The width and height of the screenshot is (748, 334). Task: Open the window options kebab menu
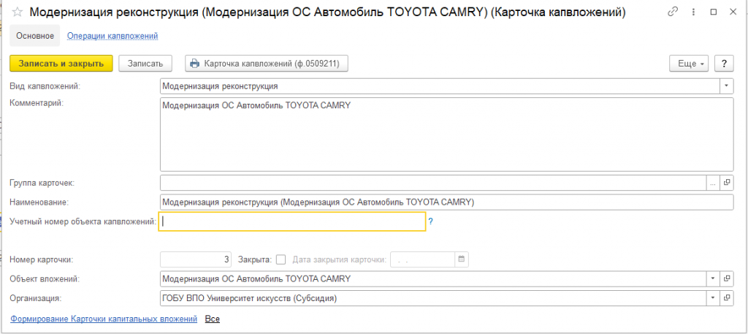[695, 12]
